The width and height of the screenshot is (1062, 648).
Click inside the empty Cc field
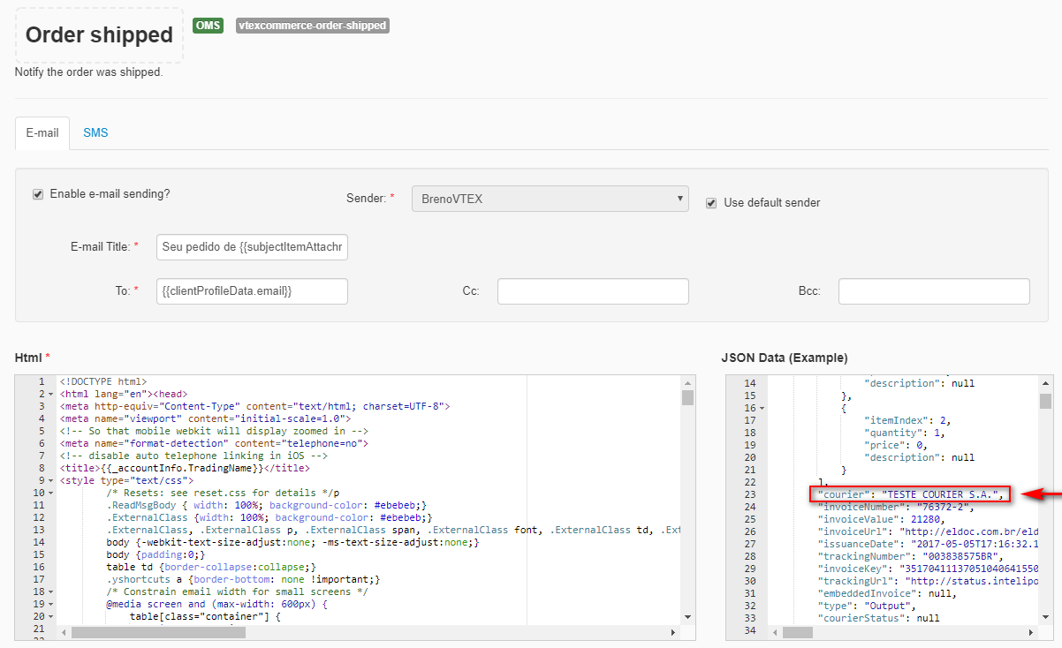(593, 290)
